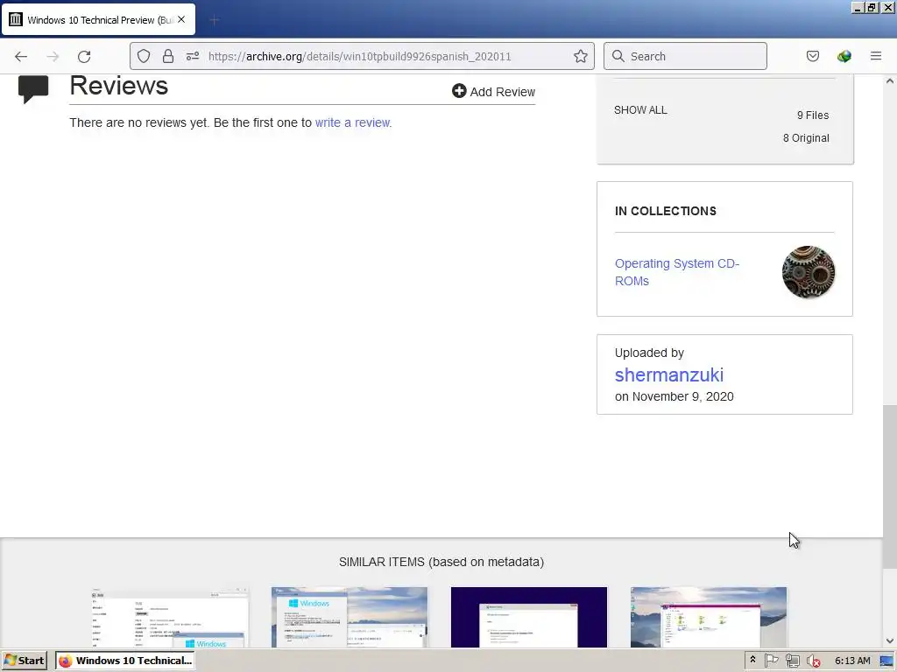Save page to Pocket
The height and width of the screenshot is (672, 897).
click(812, 56)
